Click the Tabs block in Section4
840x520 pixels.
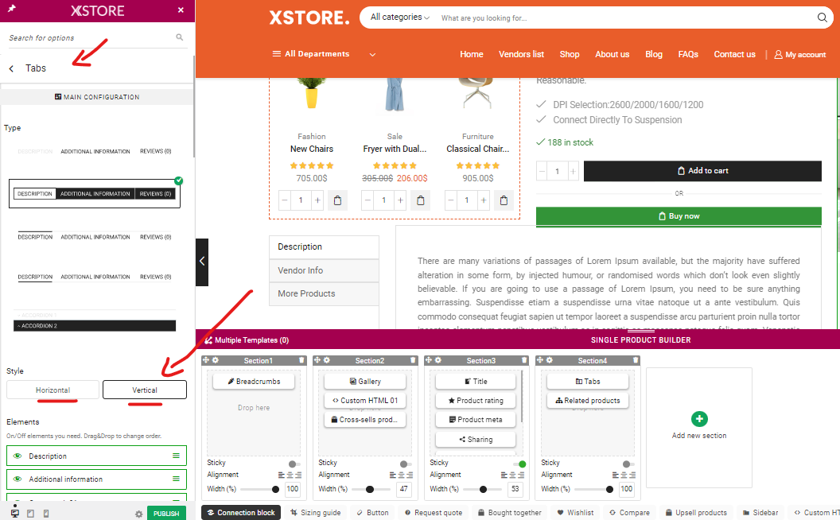(588, 382)
